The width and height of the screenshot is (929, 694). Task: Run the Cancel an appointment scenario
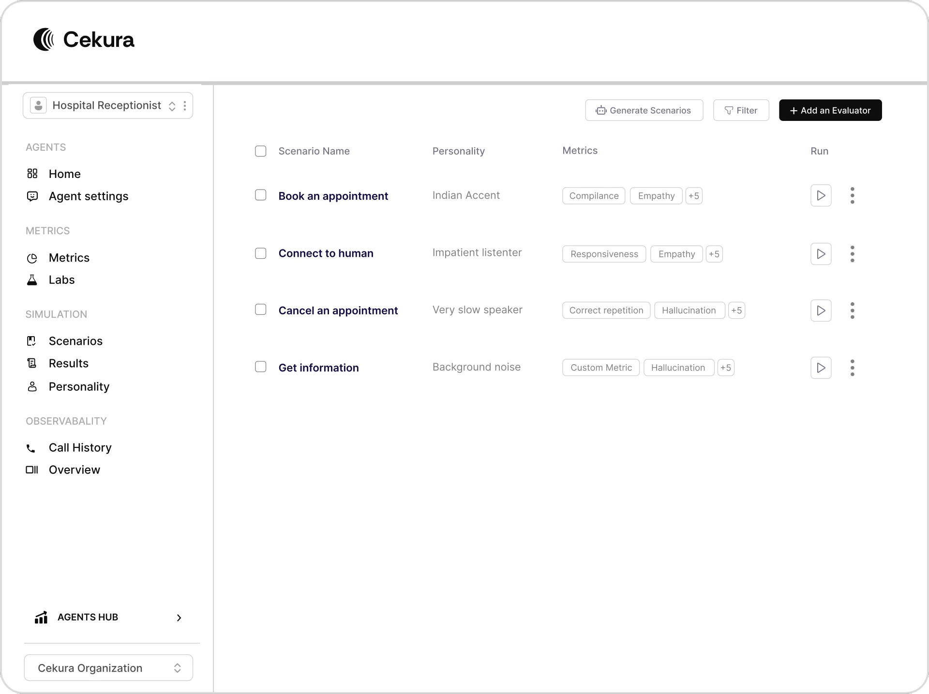[821, 310]
